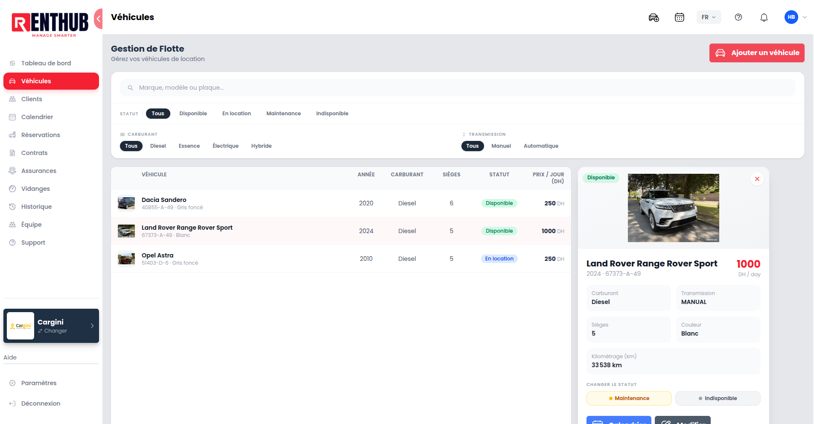Open Historique section

(51, 207)
